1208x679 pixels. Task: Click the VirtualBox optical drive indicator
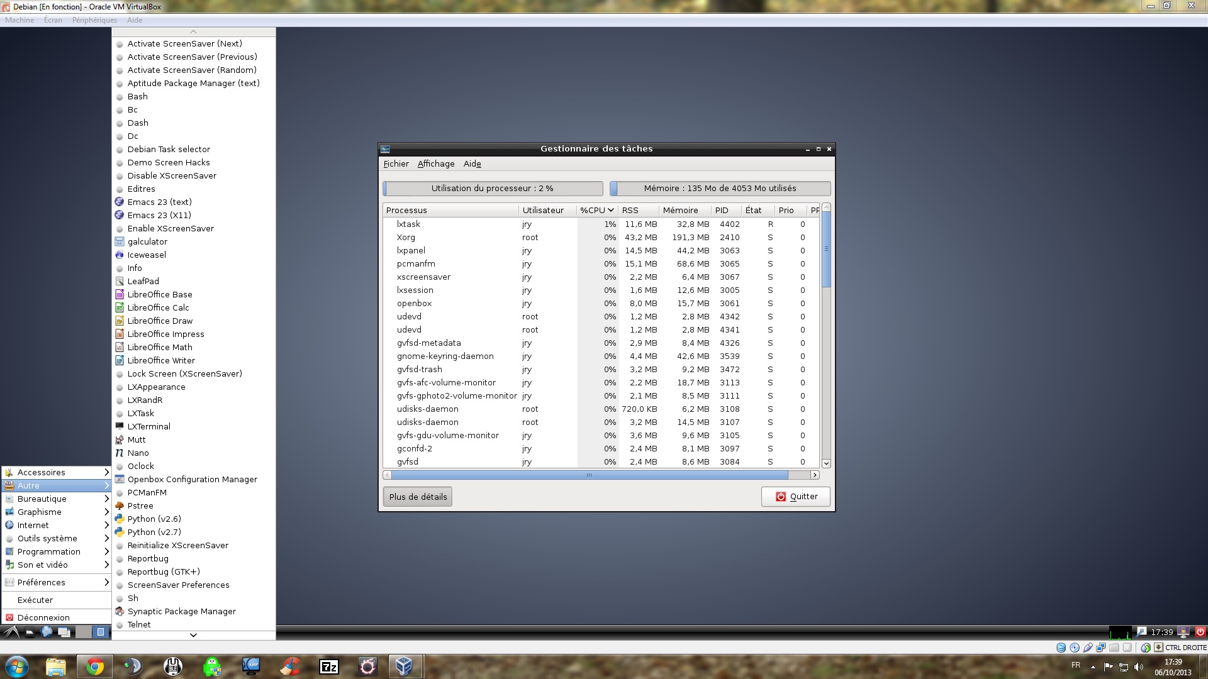1074,648
